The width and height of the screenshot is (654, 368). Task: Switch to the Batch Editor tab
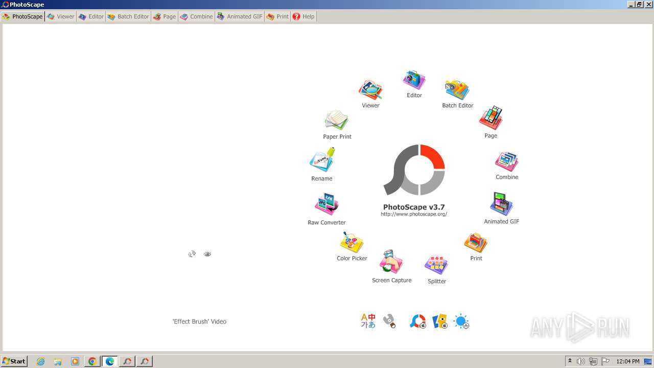point(128,16)
